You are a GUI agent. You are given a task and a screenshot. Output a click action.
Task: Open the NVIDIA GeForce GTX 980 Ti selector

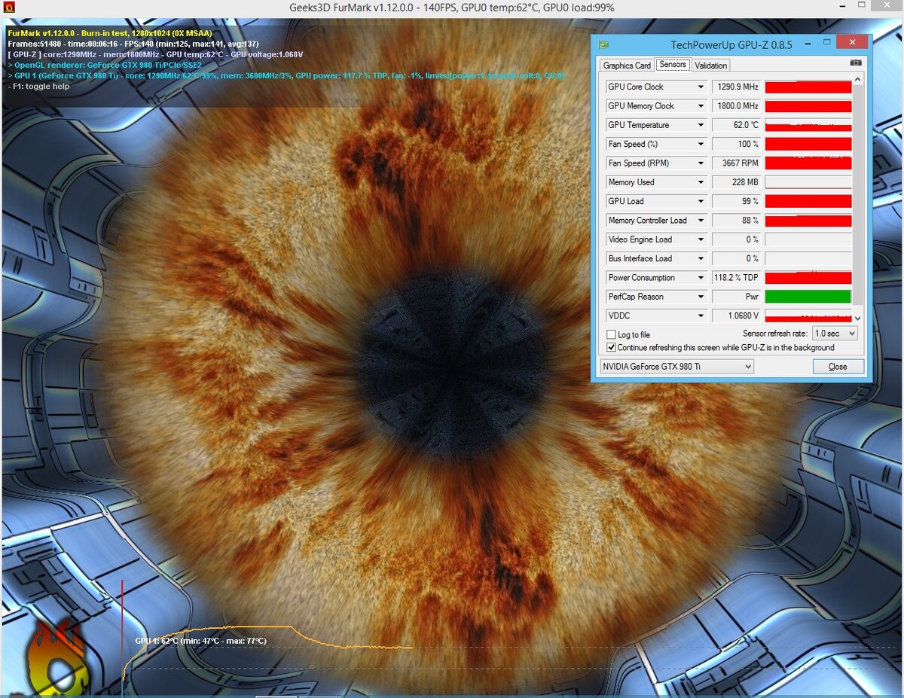pos(676,367)
